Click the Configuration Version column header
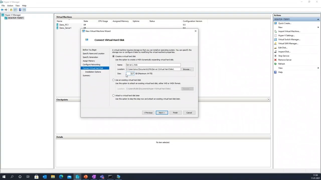 point(192,21)
